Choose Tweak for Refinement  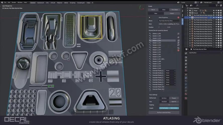(174, 98)
